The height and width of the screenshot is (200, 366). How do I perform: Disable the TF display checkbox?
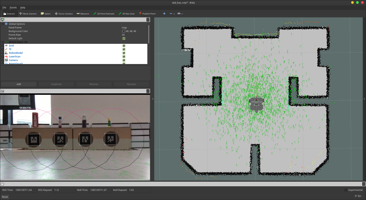(x=124, y=50)
